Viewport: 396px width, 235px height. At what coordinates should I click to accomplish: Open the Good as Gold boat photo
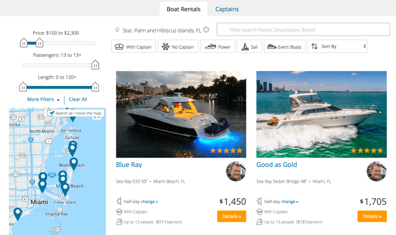(x=321, y=114)
